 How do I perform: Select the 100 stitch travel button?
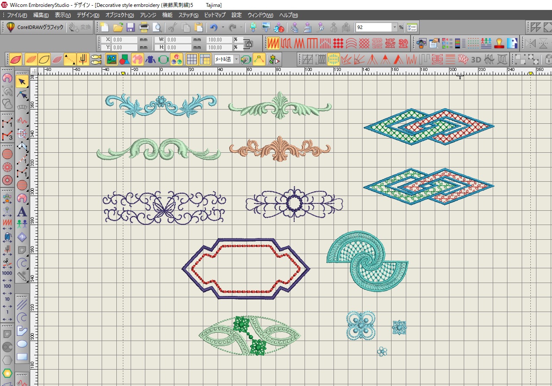[x=7, y=286]
